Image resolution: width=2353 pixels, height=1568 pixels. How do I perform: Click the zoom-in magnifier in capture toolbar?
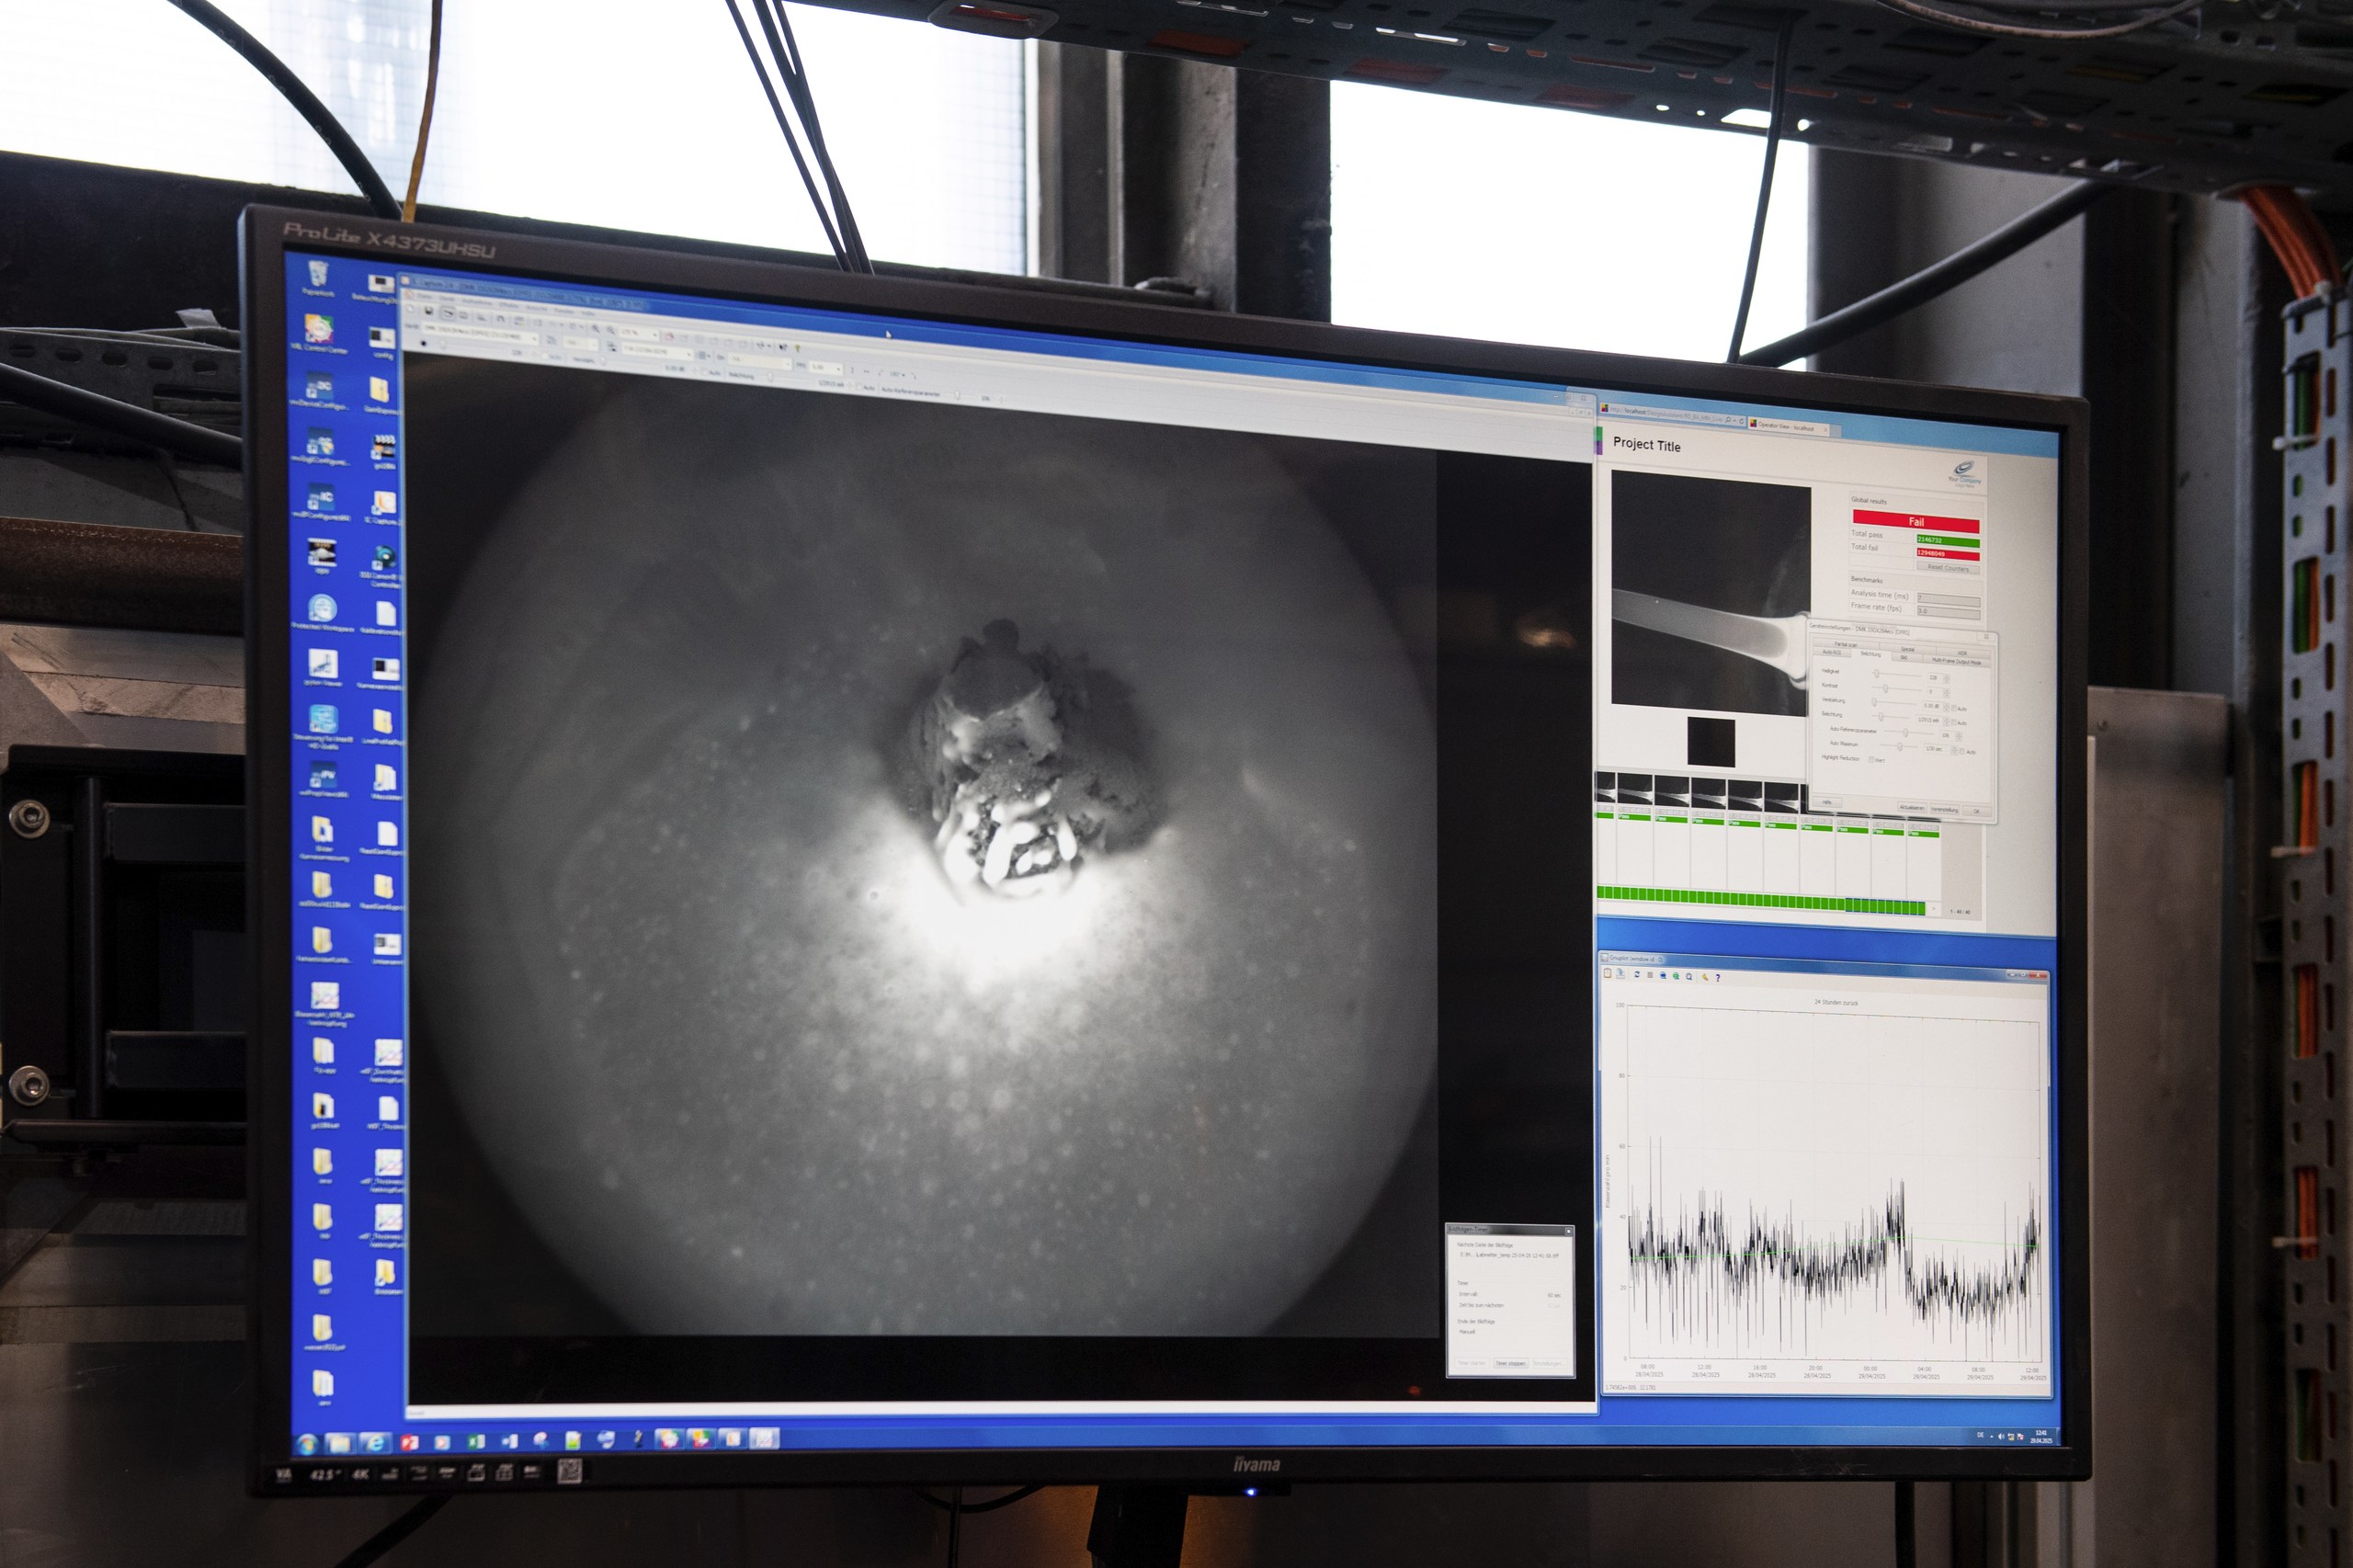pyautogui.click(x=596, y=330)
